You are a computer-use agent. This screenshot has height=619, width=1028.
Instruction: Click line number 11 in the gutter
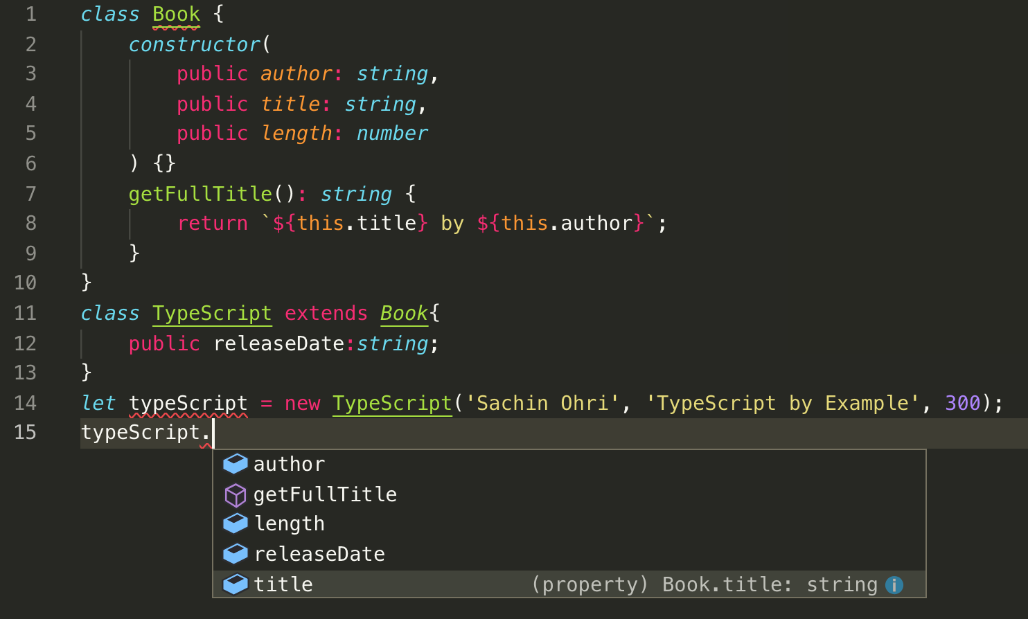(x=25, y=313)
